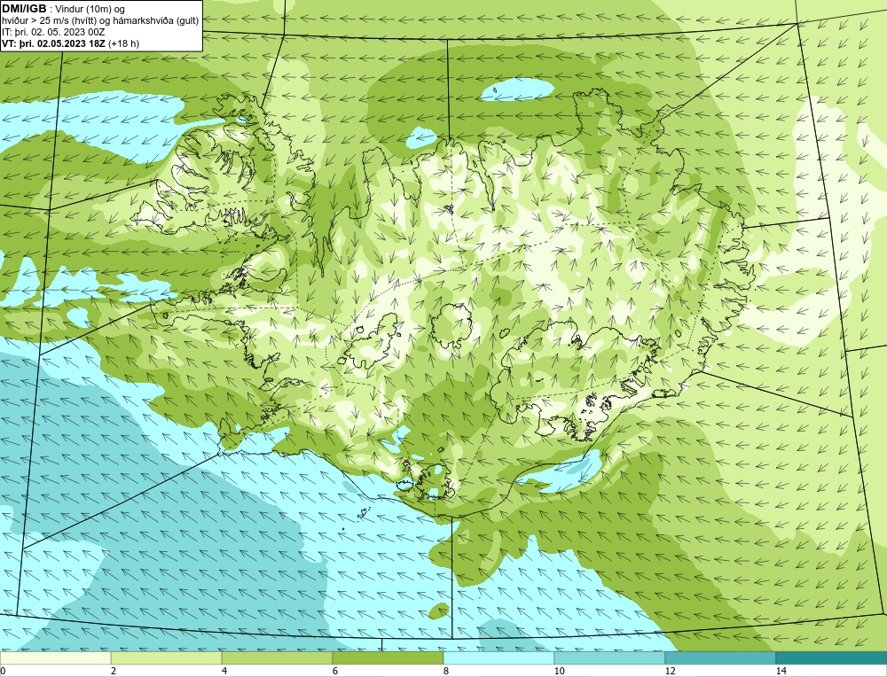The width and height of the screenshot is (887, 677).
Task: Click the 4–6 m/s green legend swatch
Action: [277, 658]
